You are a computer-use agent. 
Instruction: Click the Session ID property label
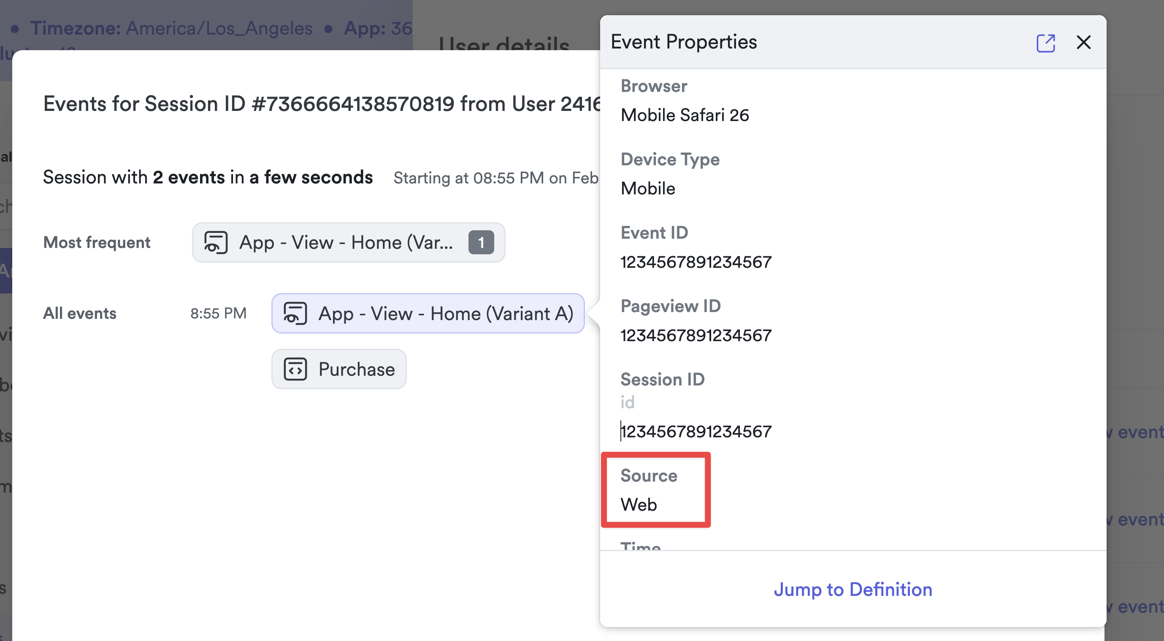point(662,379)
